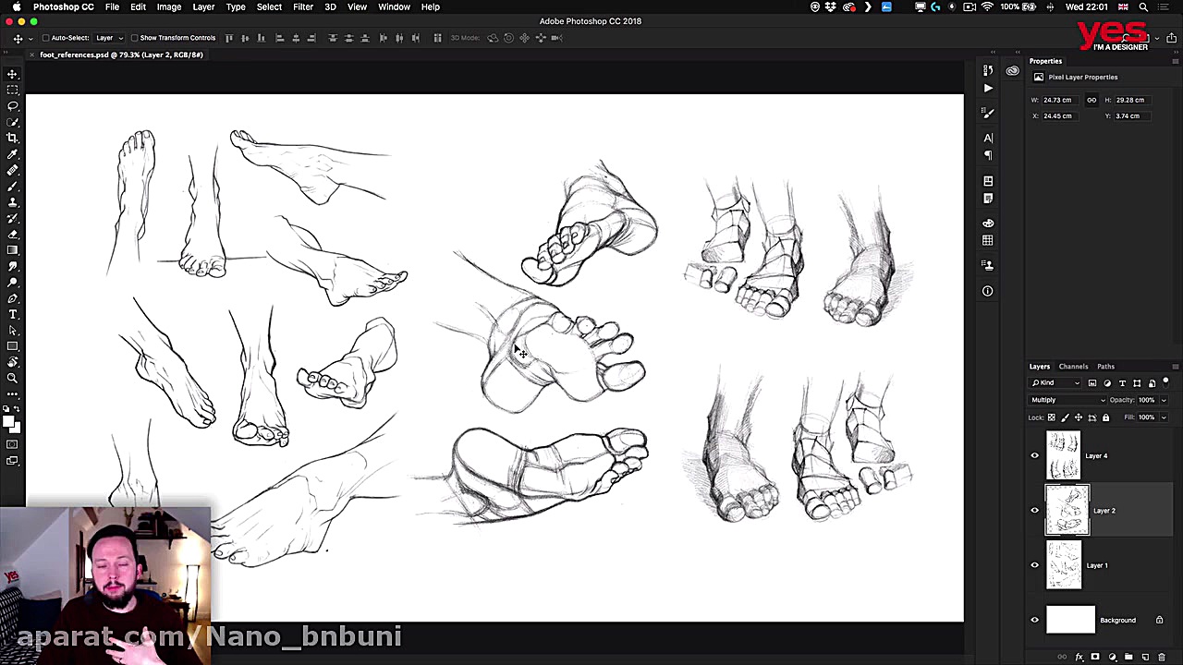Select the Healing Brush tool
Image resolution: width=1183 pixels, height=665 pixels.
tap(13, 170)
